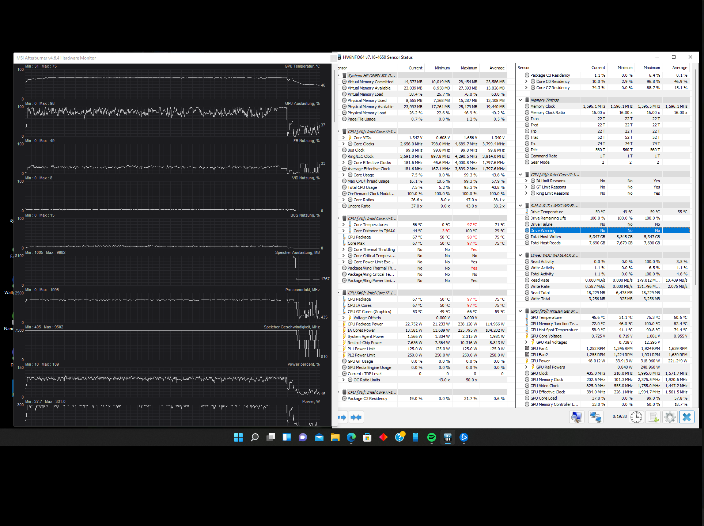Open taskbar Search magnifier
The image size is (704, 526).
(255, 437)
